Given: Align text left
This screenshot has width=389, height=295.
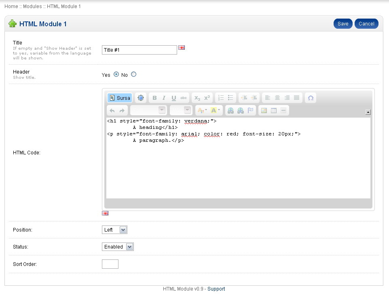Looking at the screenshot, I should click(x=267, y=98).
